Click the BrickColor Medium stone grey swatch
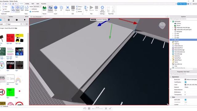 click(185, 80)
